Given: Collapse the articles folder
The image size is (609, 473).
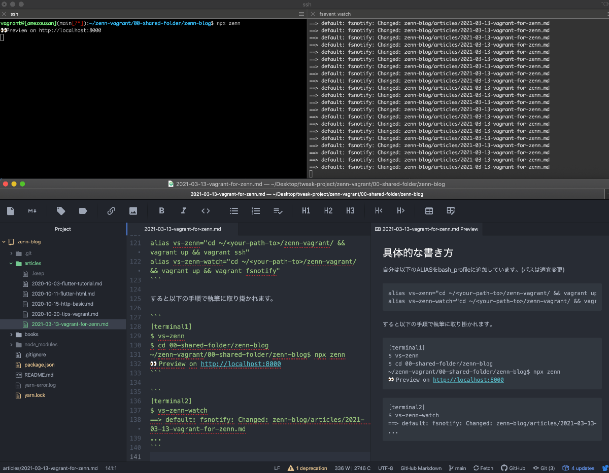Looking at the screenshot, I should coord(11,263).
